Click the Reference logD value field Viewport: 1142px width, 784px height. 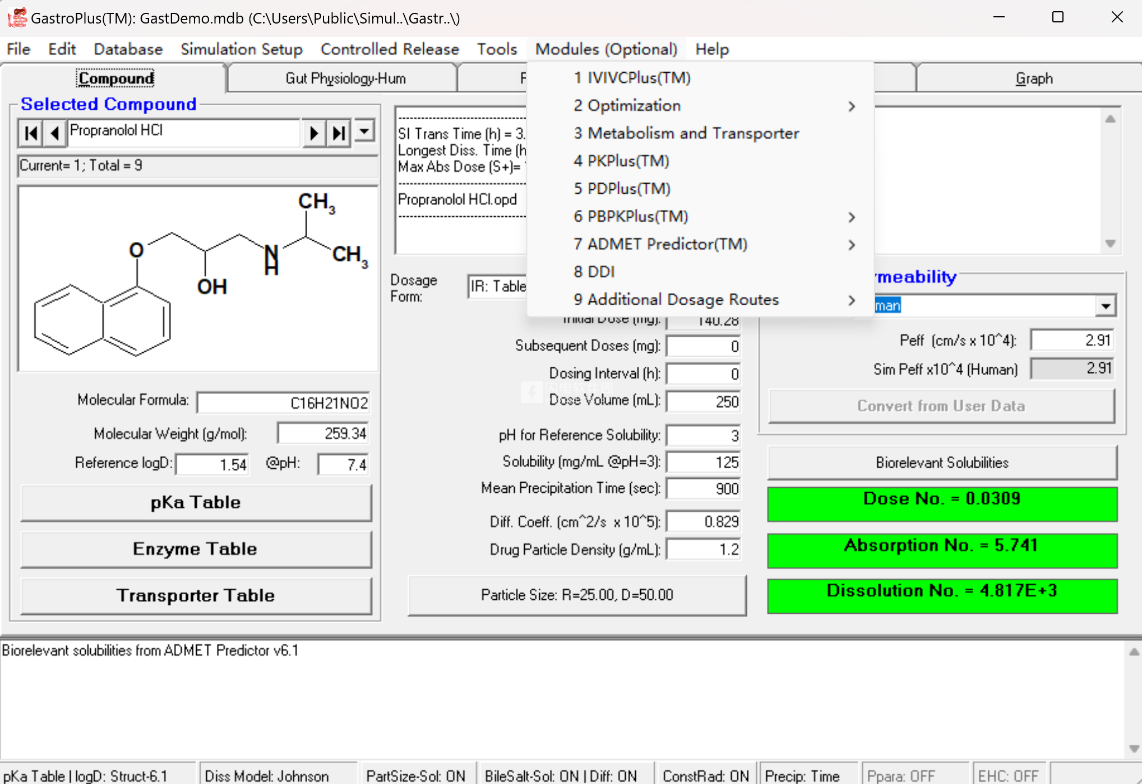(x=212, y=464)
